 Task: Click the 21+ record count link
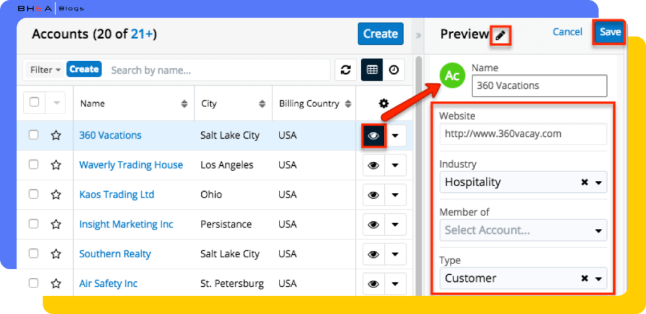[142, 34]
